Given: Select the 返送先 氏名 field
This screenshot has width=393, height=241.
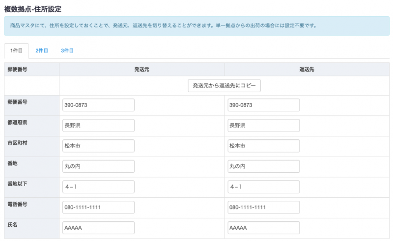Looking at the screenshot, I should (x=263, y=228).
